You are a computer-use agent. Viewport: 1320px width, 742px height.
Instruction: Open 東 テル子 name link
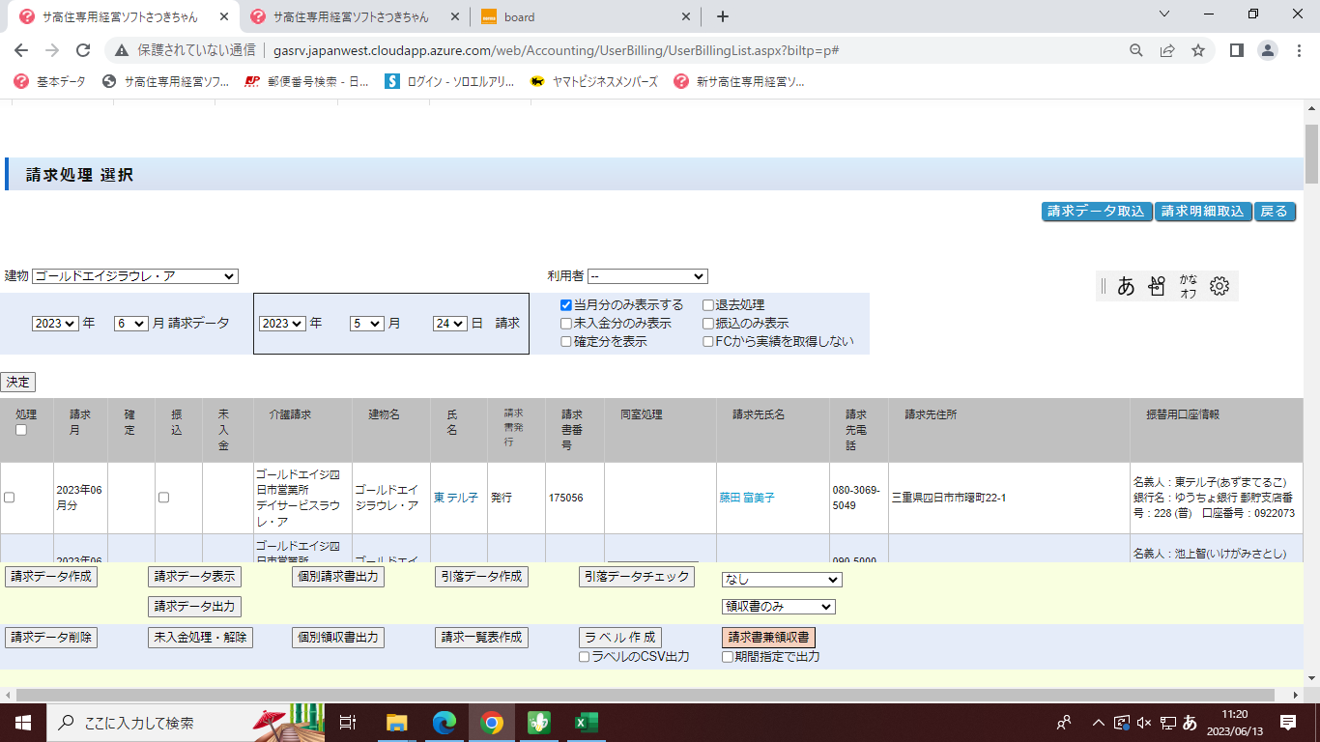[x=455, y=498]
